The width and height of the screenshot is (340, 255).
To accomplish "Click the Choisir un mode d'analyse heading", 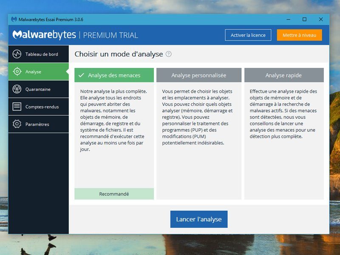I will [x=119, y=54].
